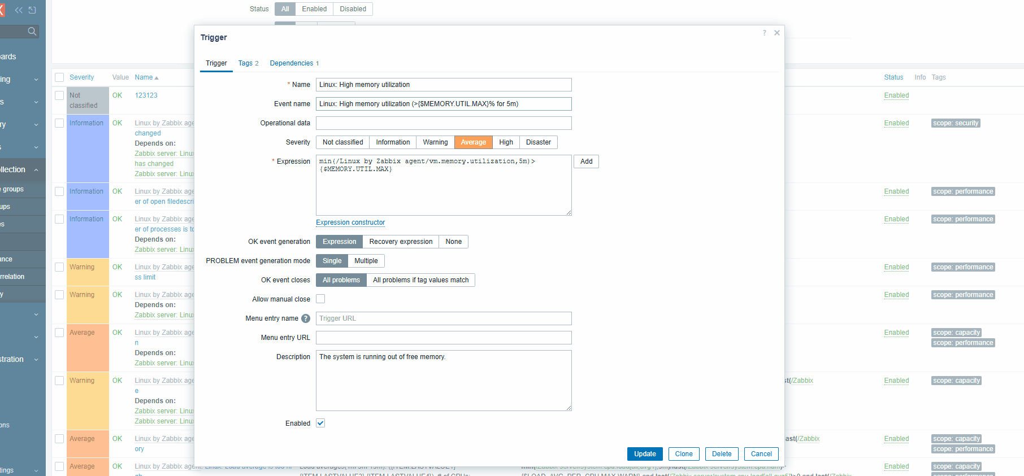Click the 'Not classified' severity cell in the list

click(x=88, y=101)
